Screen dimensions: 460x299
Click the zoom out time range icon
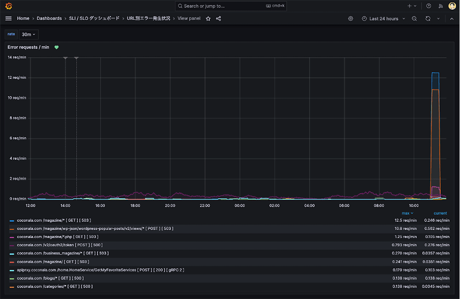point(414,18)
